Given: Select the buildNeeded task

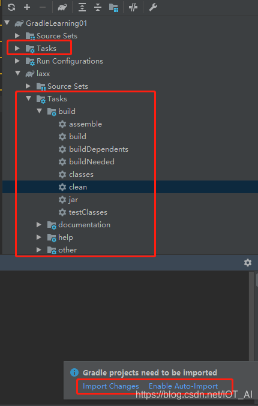Looking at the screenshot, I should (x=92, y=162).
